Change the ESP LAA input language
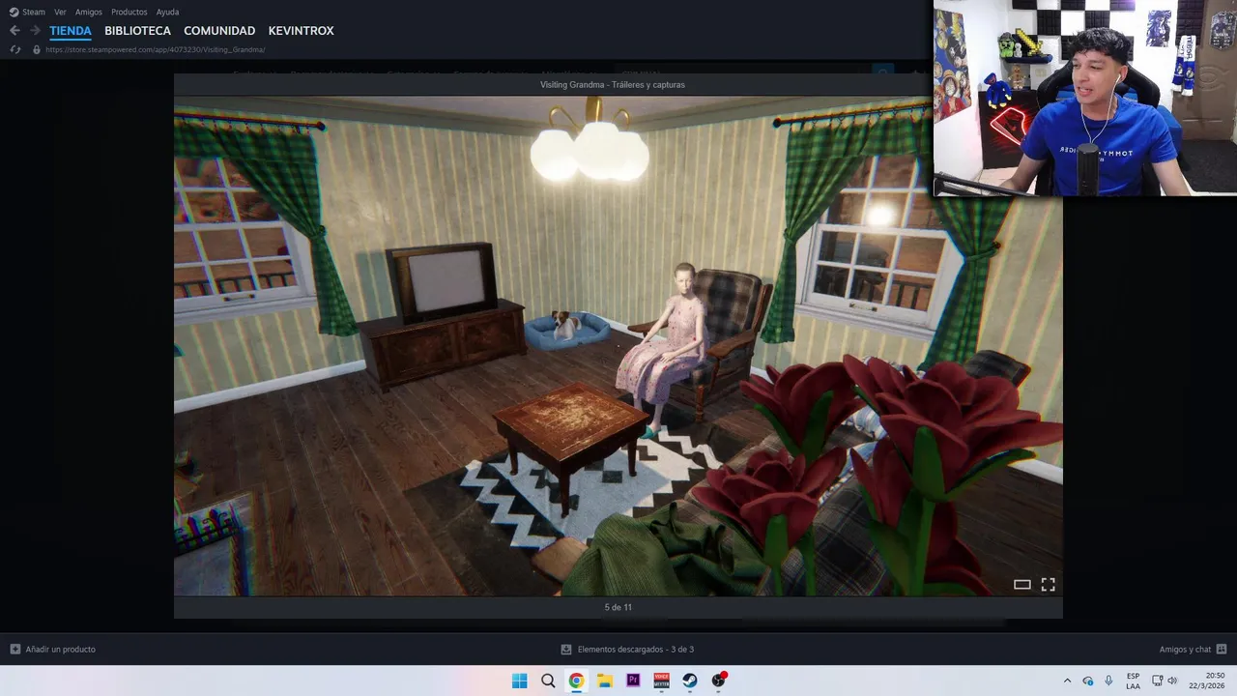The height and width of the screenshot is (696, 1237). 1133,681
